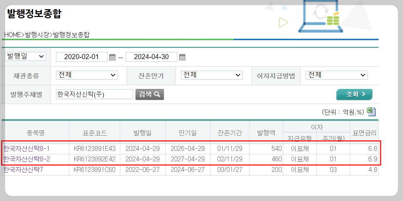Open the 한국자산신탁8-2 bond link
The height and width of the screenshot is (201, 403).
(26, 159)
